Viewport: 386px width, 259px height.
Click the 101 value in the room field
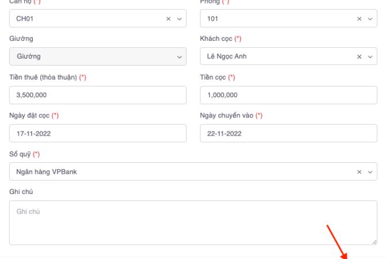coord(213,18)
